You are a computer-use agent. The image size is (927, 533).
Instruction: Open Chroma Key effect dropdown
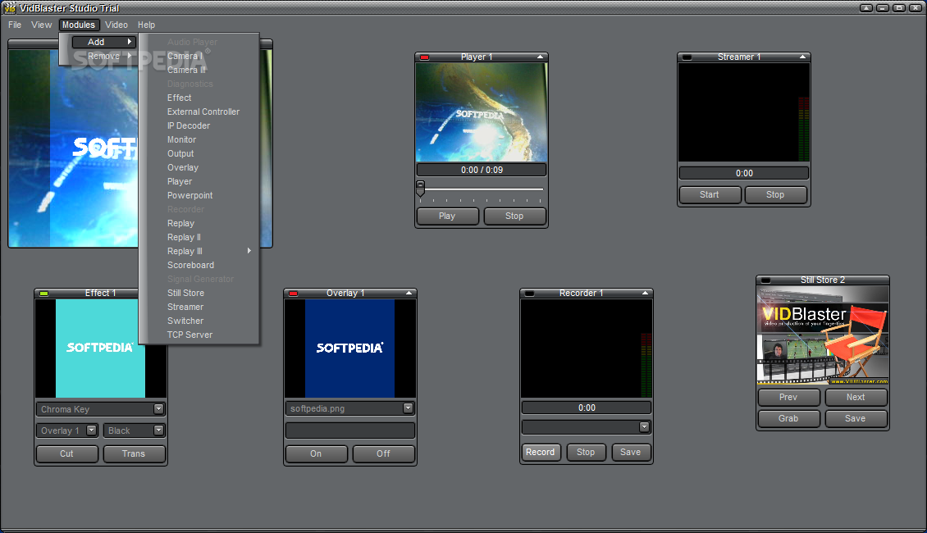coord(158,409)
